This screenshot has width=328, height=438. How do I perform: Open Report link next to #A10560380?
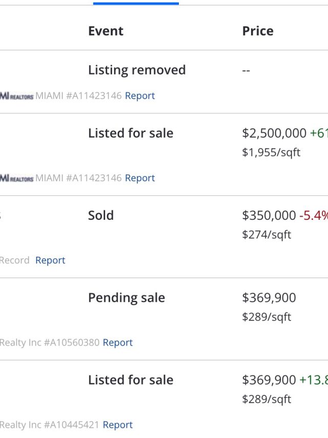click(x=117, y=342)
